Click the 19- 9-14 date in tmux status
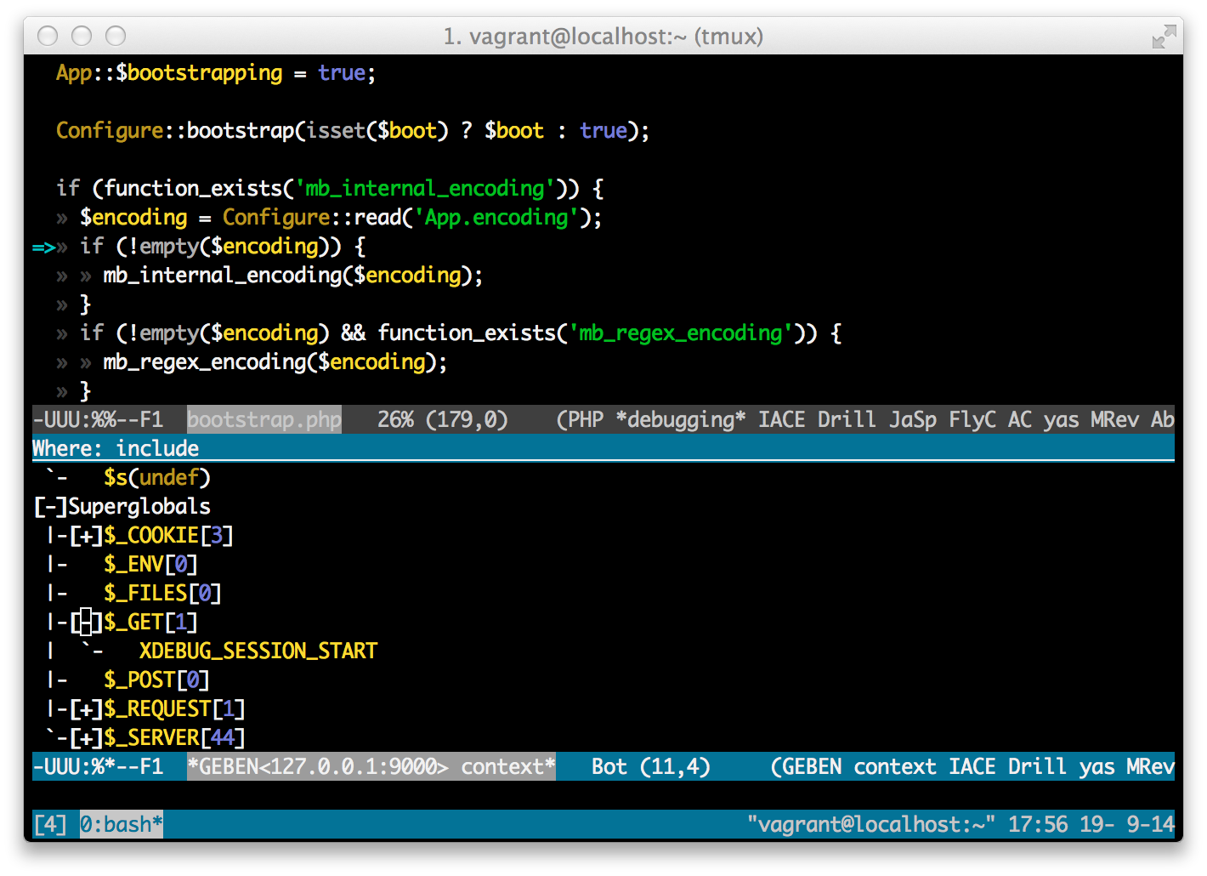 click(1127, 825)
